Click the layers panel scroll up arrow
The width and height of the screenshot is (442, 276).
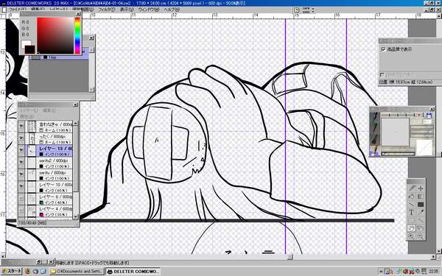coord(76,123)
